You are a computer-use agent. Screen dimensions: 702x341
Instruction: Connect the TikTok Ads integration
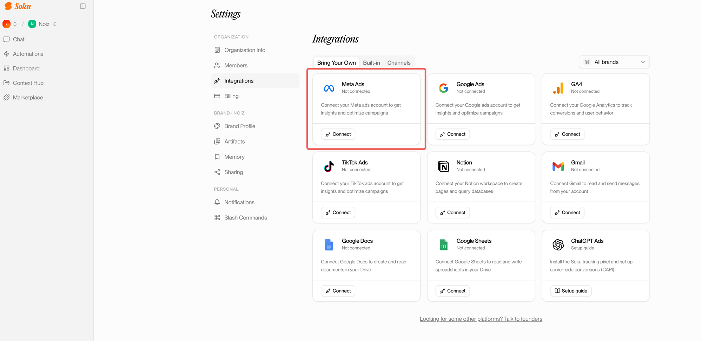(x=338, y=212)
